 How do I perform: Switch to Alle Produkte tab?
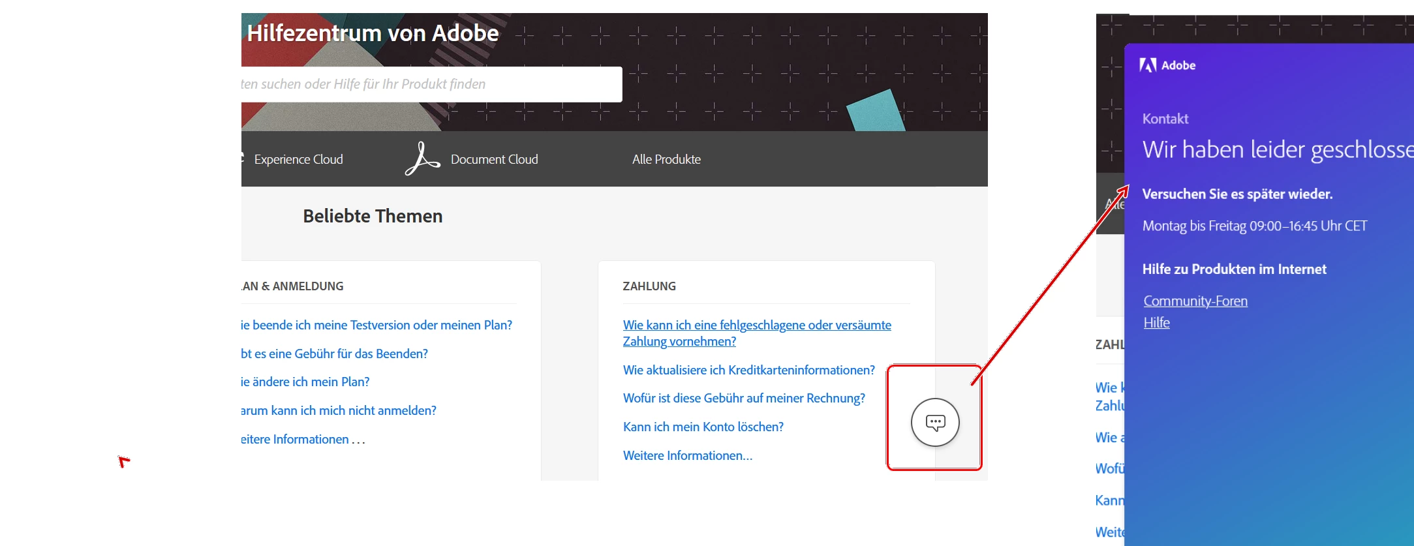point(666,159)
